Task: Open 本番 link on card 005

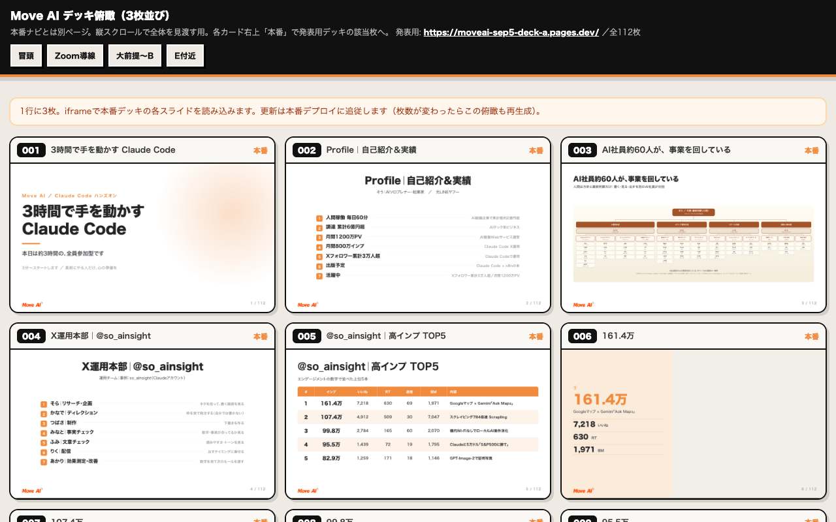Action: 536,336
